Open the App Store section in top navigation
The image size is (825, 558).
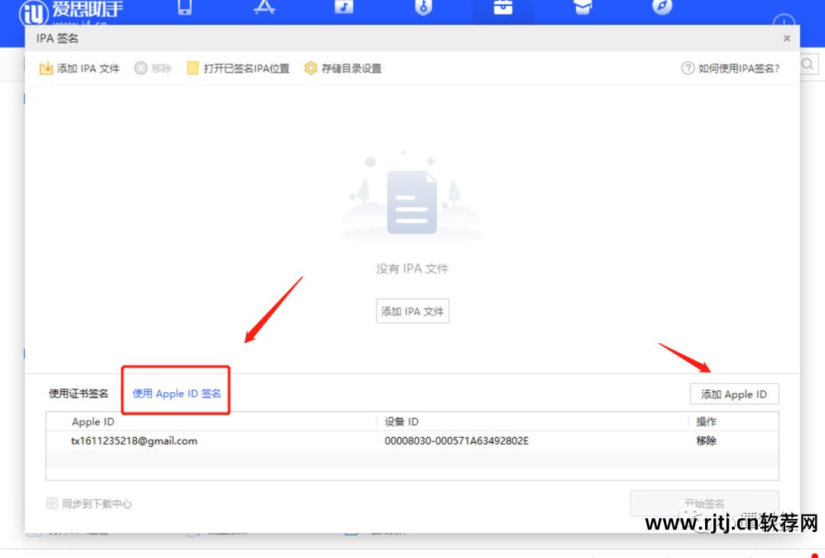(x=264, y=8)
